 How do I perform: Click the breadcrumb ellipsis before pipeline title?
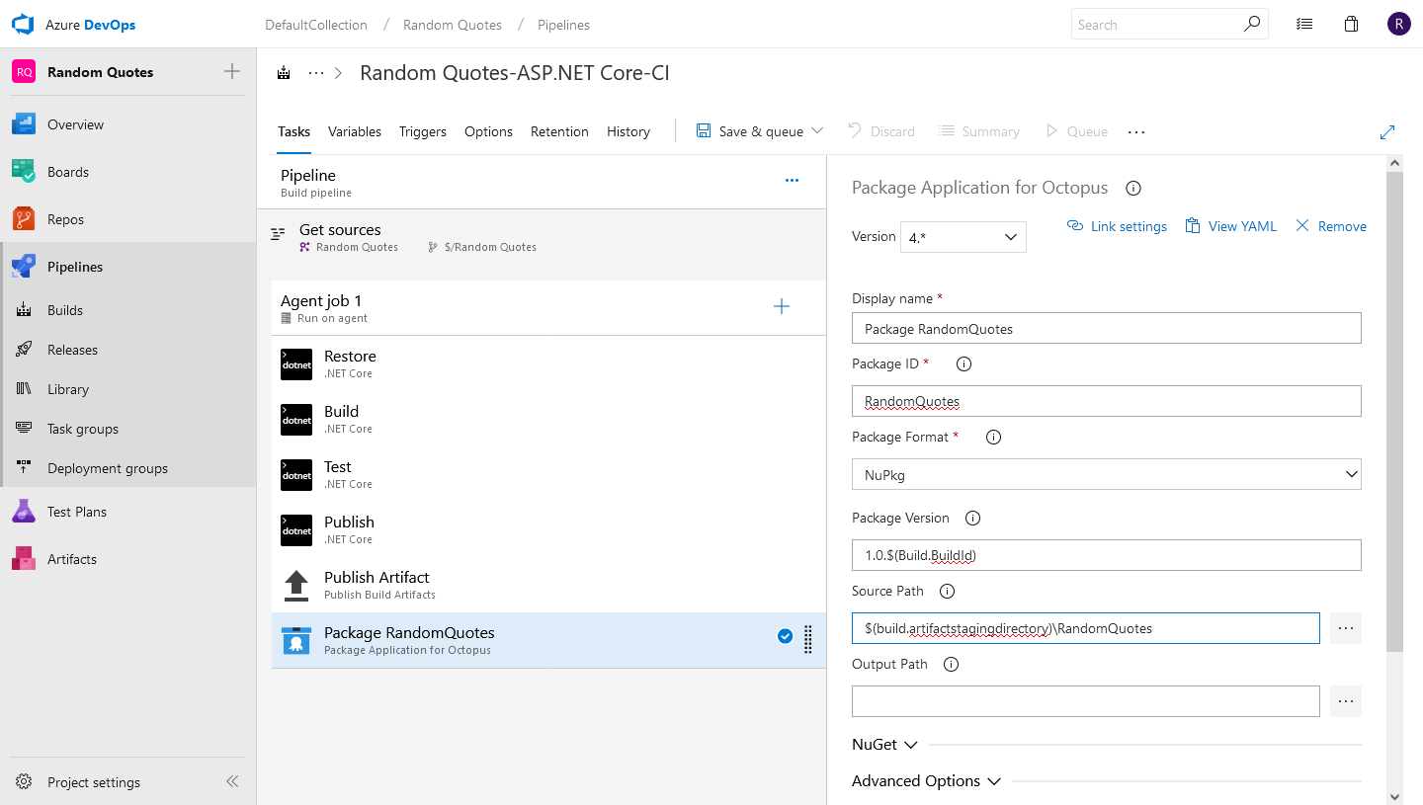pos(316,73)
